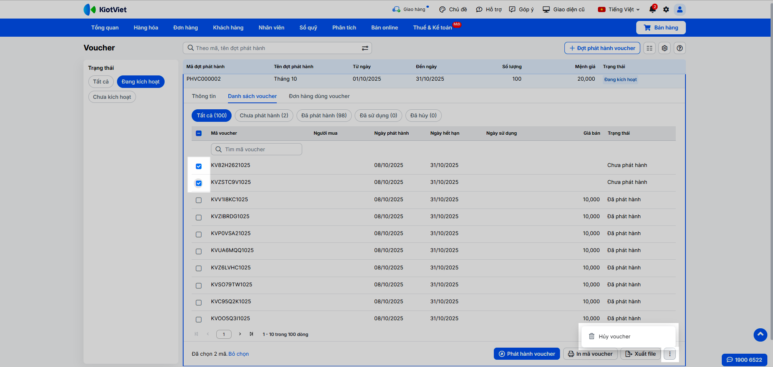
Task: Open voucher page settings gear icon
Action: coord(664,48)
